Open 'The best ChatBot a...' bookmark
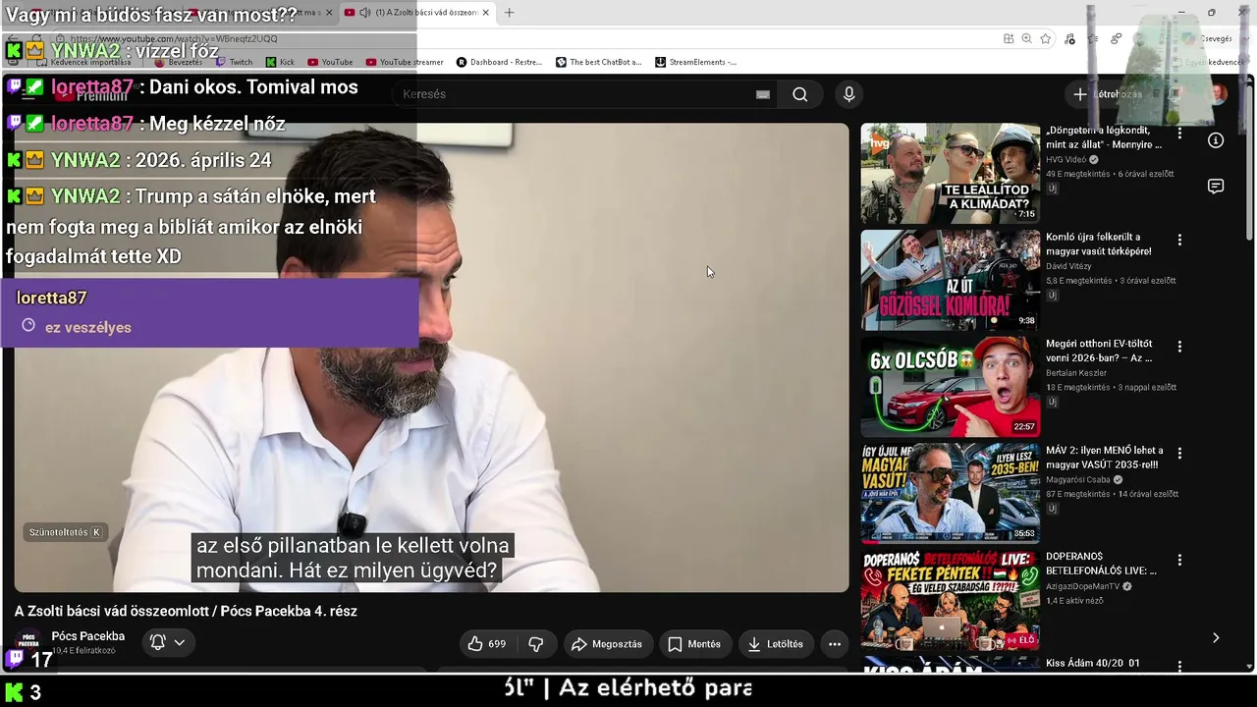Screen dimensions: 1257x707 coord(598,62)
